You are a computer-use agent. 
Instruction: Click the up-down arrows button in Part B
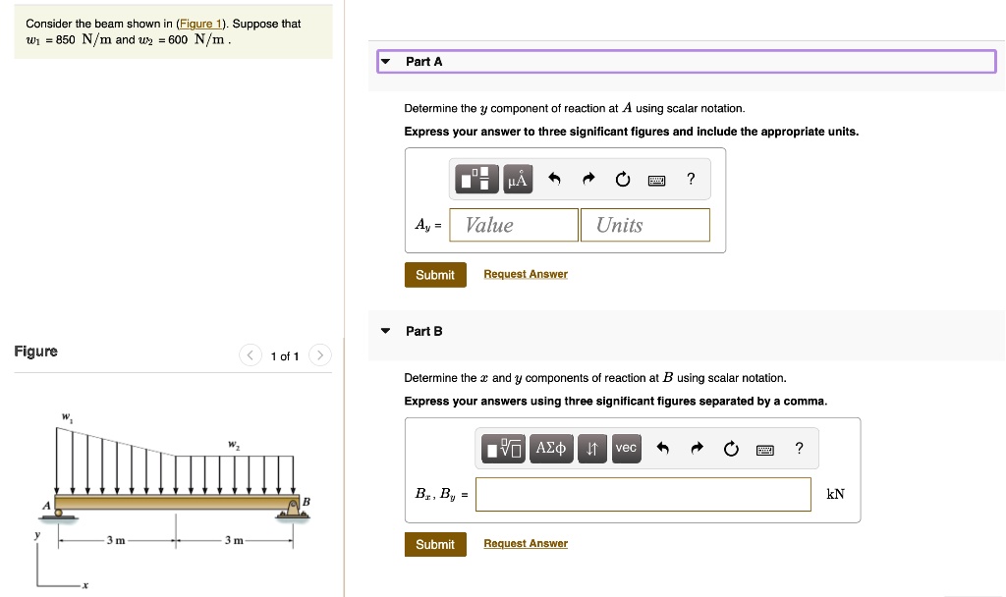[x=592, y=449]
